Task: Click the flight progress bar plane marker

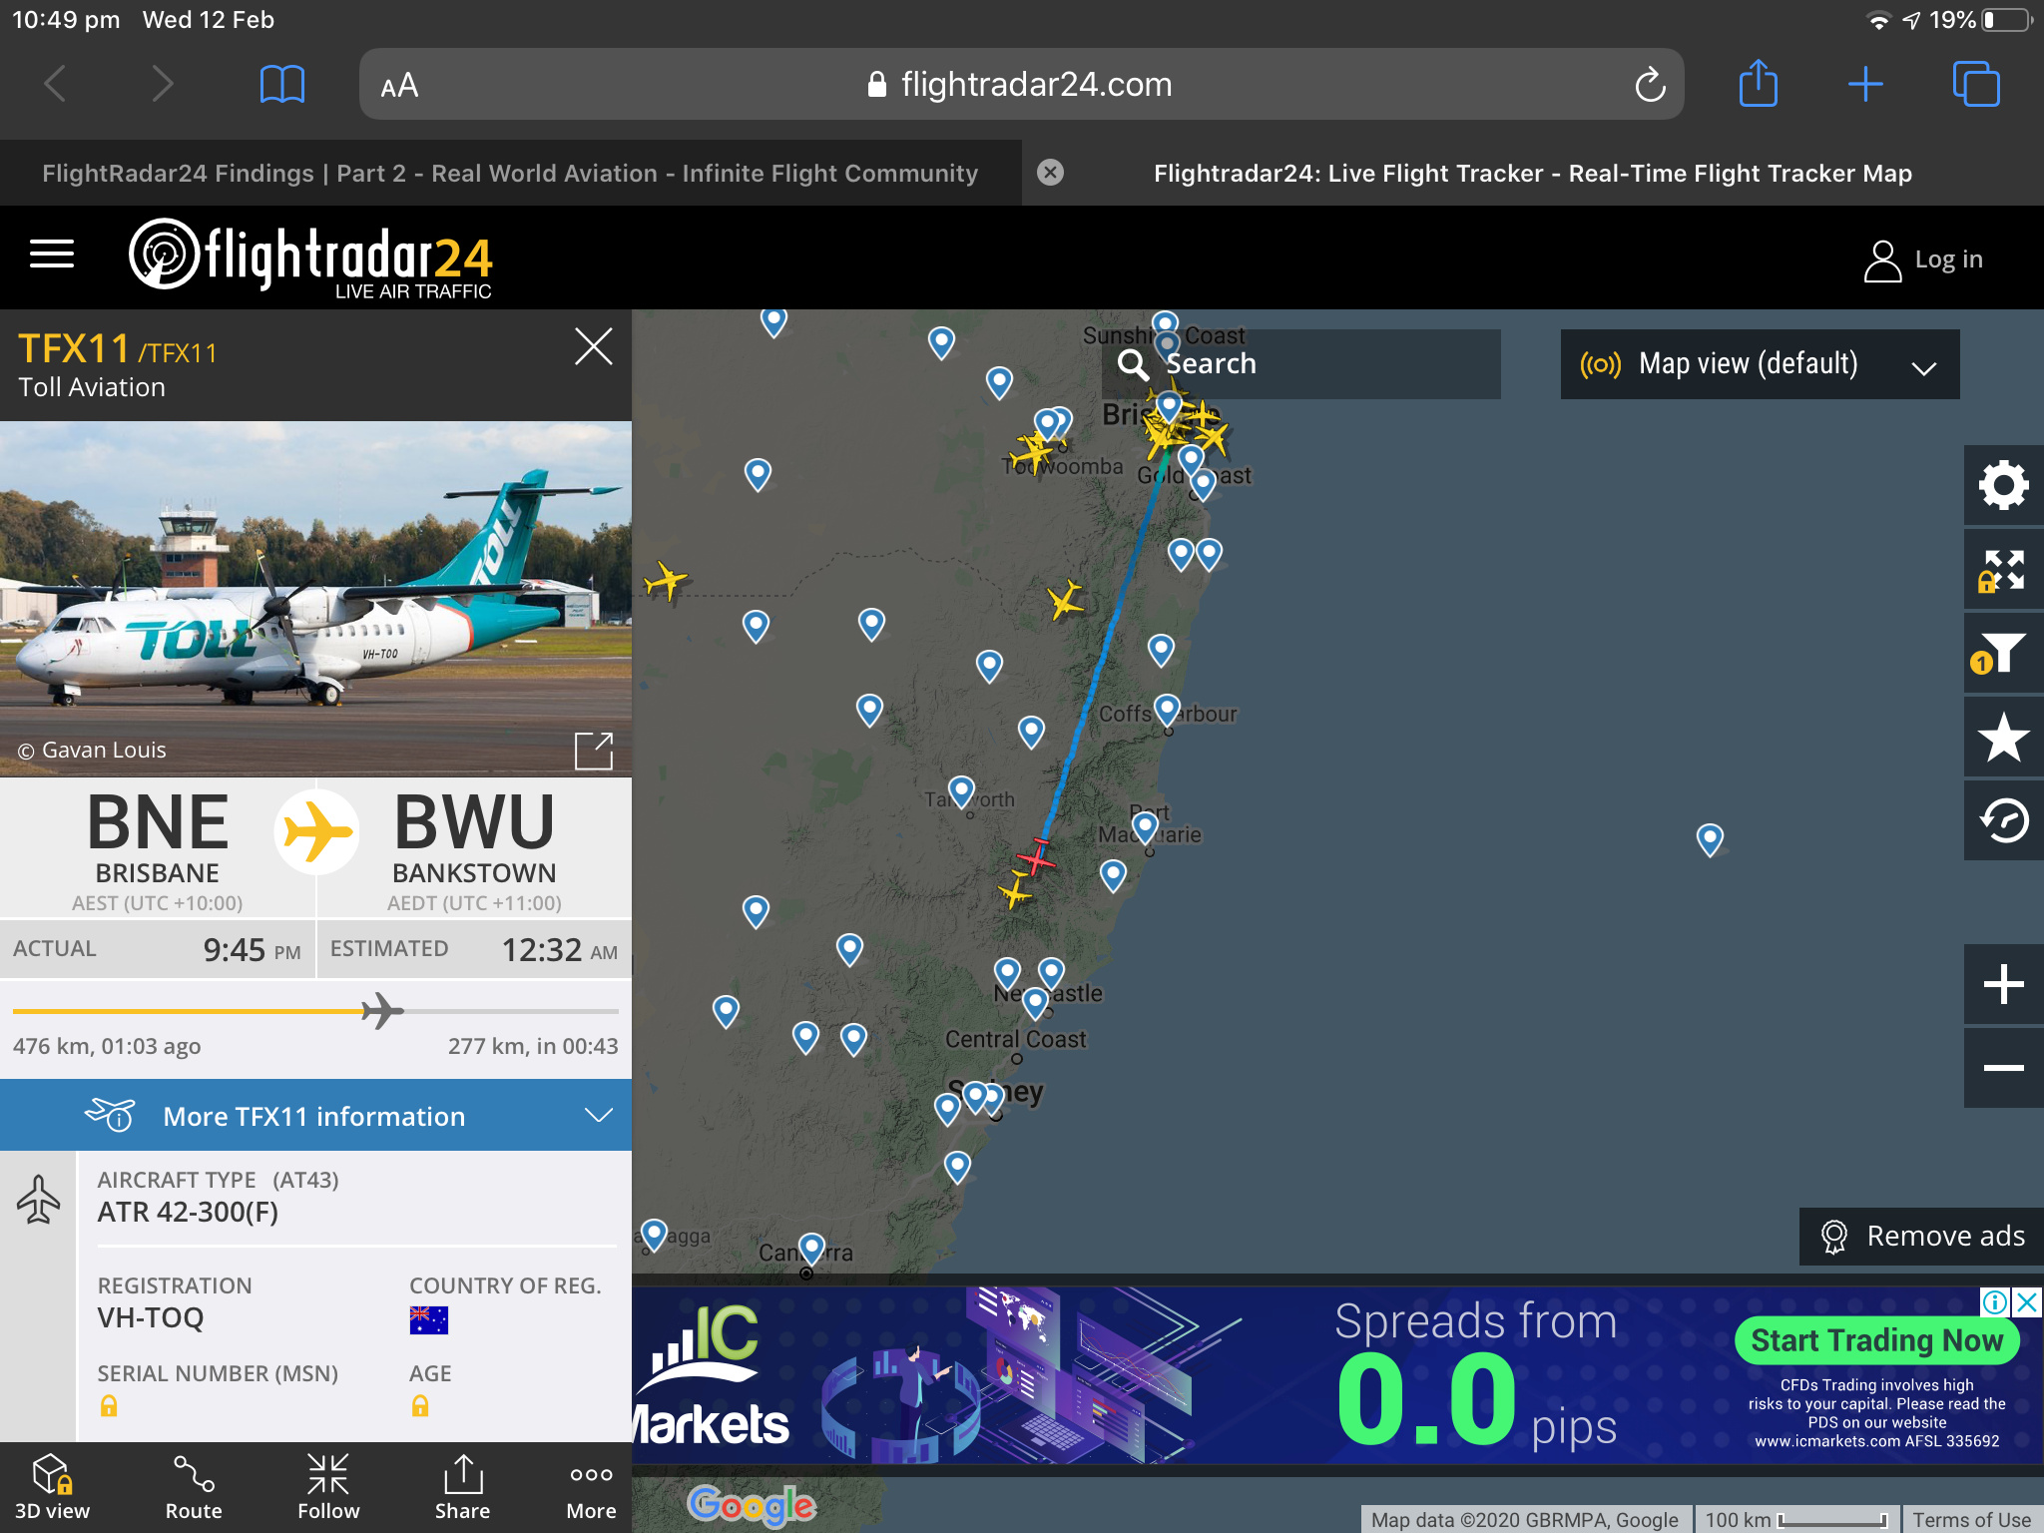Action: click(383, 1011)
